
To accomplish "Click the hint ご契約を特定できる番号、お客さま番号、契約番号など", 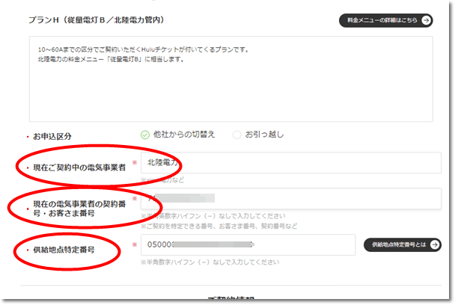I will click(x=219, y=227).
